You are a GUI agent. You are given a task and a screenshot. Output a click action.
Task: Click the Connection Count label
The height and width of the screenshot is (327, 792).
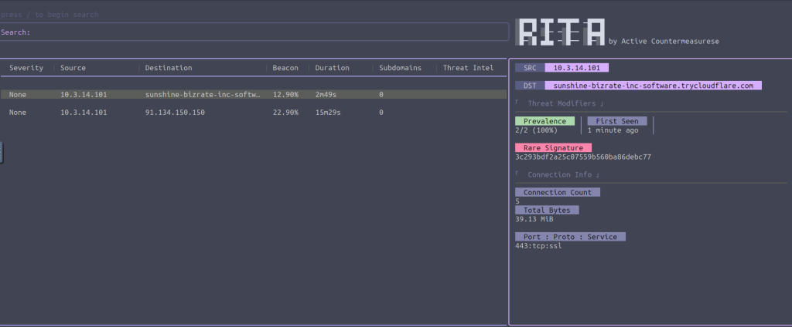click(557, 192)
